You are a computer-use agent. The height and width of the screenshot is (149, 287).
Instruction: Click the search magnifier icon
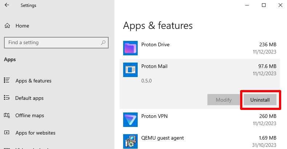click(103, 43)
